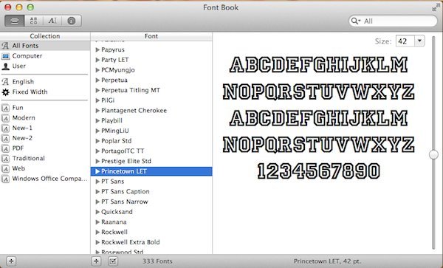
Task: Select the English collection label
Action: [x=23, y=82]
